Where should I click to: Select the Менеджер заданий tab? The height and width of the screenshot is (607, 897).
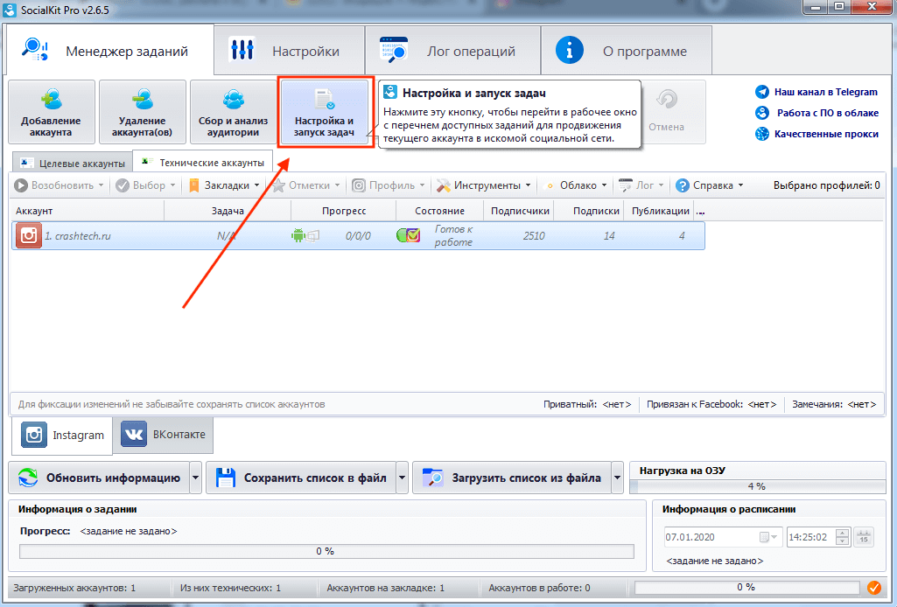point(110,51)
